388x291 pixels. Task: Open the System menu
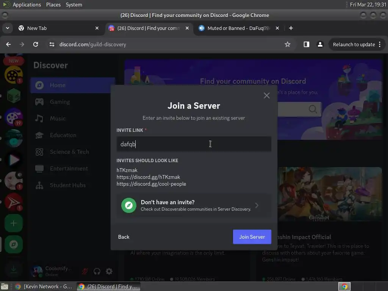(74, 5)
